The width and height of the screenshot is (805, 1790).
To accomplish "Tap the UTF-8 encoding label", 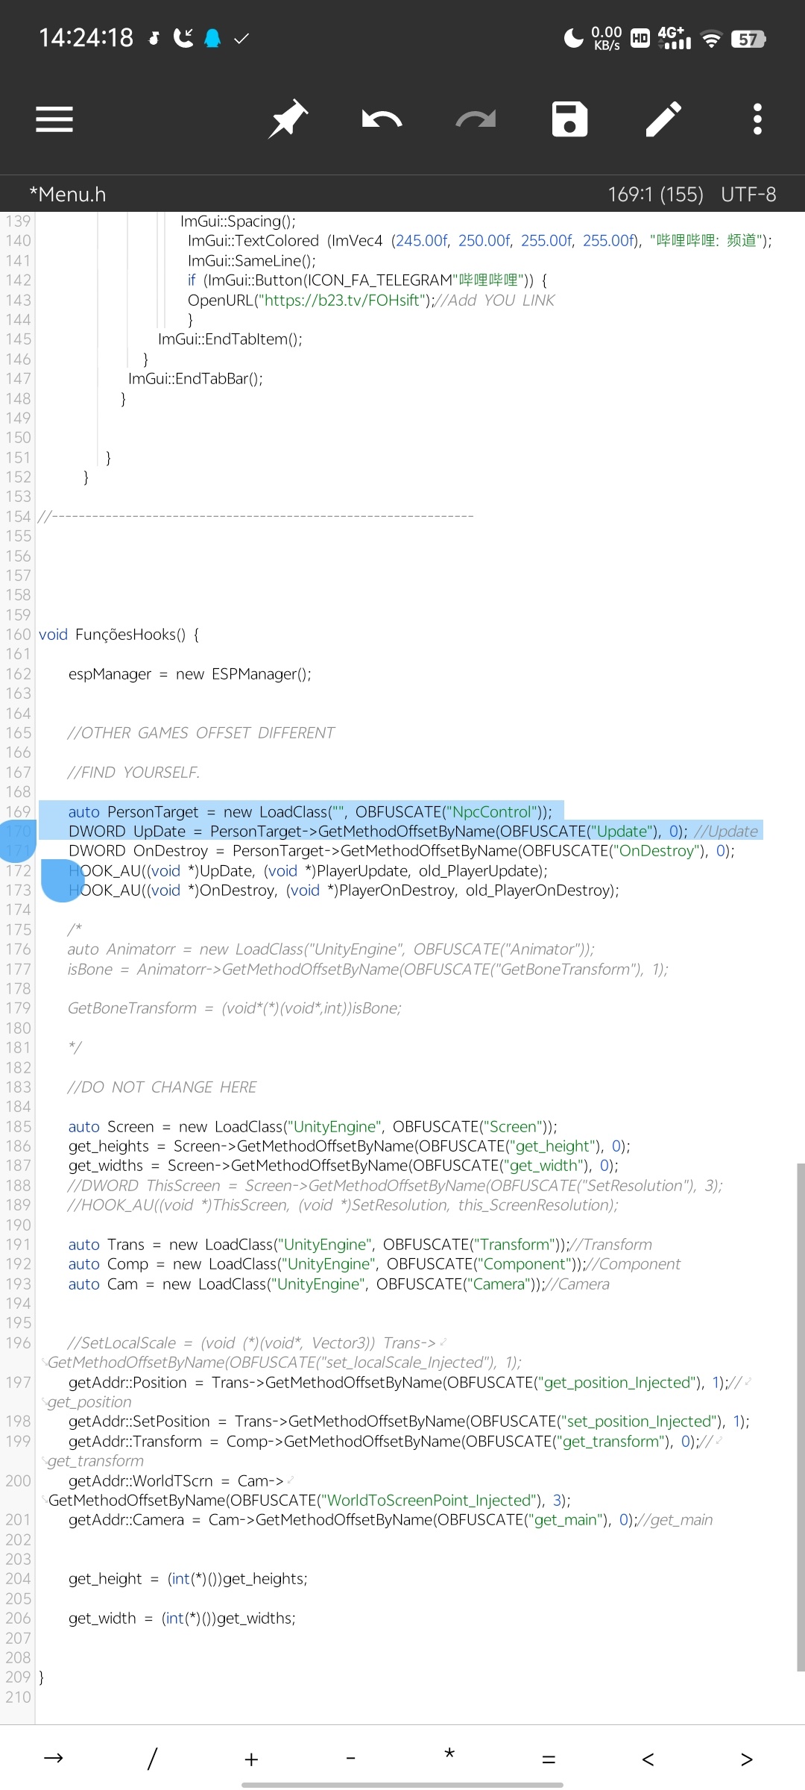I will 748,195.
